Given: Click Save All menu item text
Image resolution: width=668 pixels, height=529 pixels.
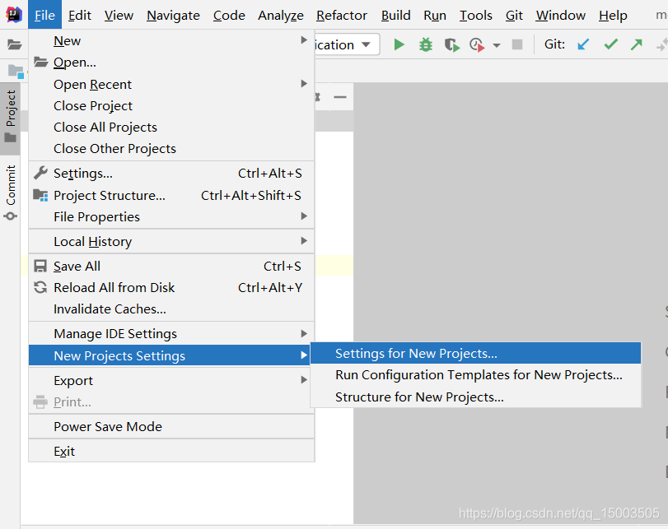Looking at the screenshot, I should tap(77, 266).
